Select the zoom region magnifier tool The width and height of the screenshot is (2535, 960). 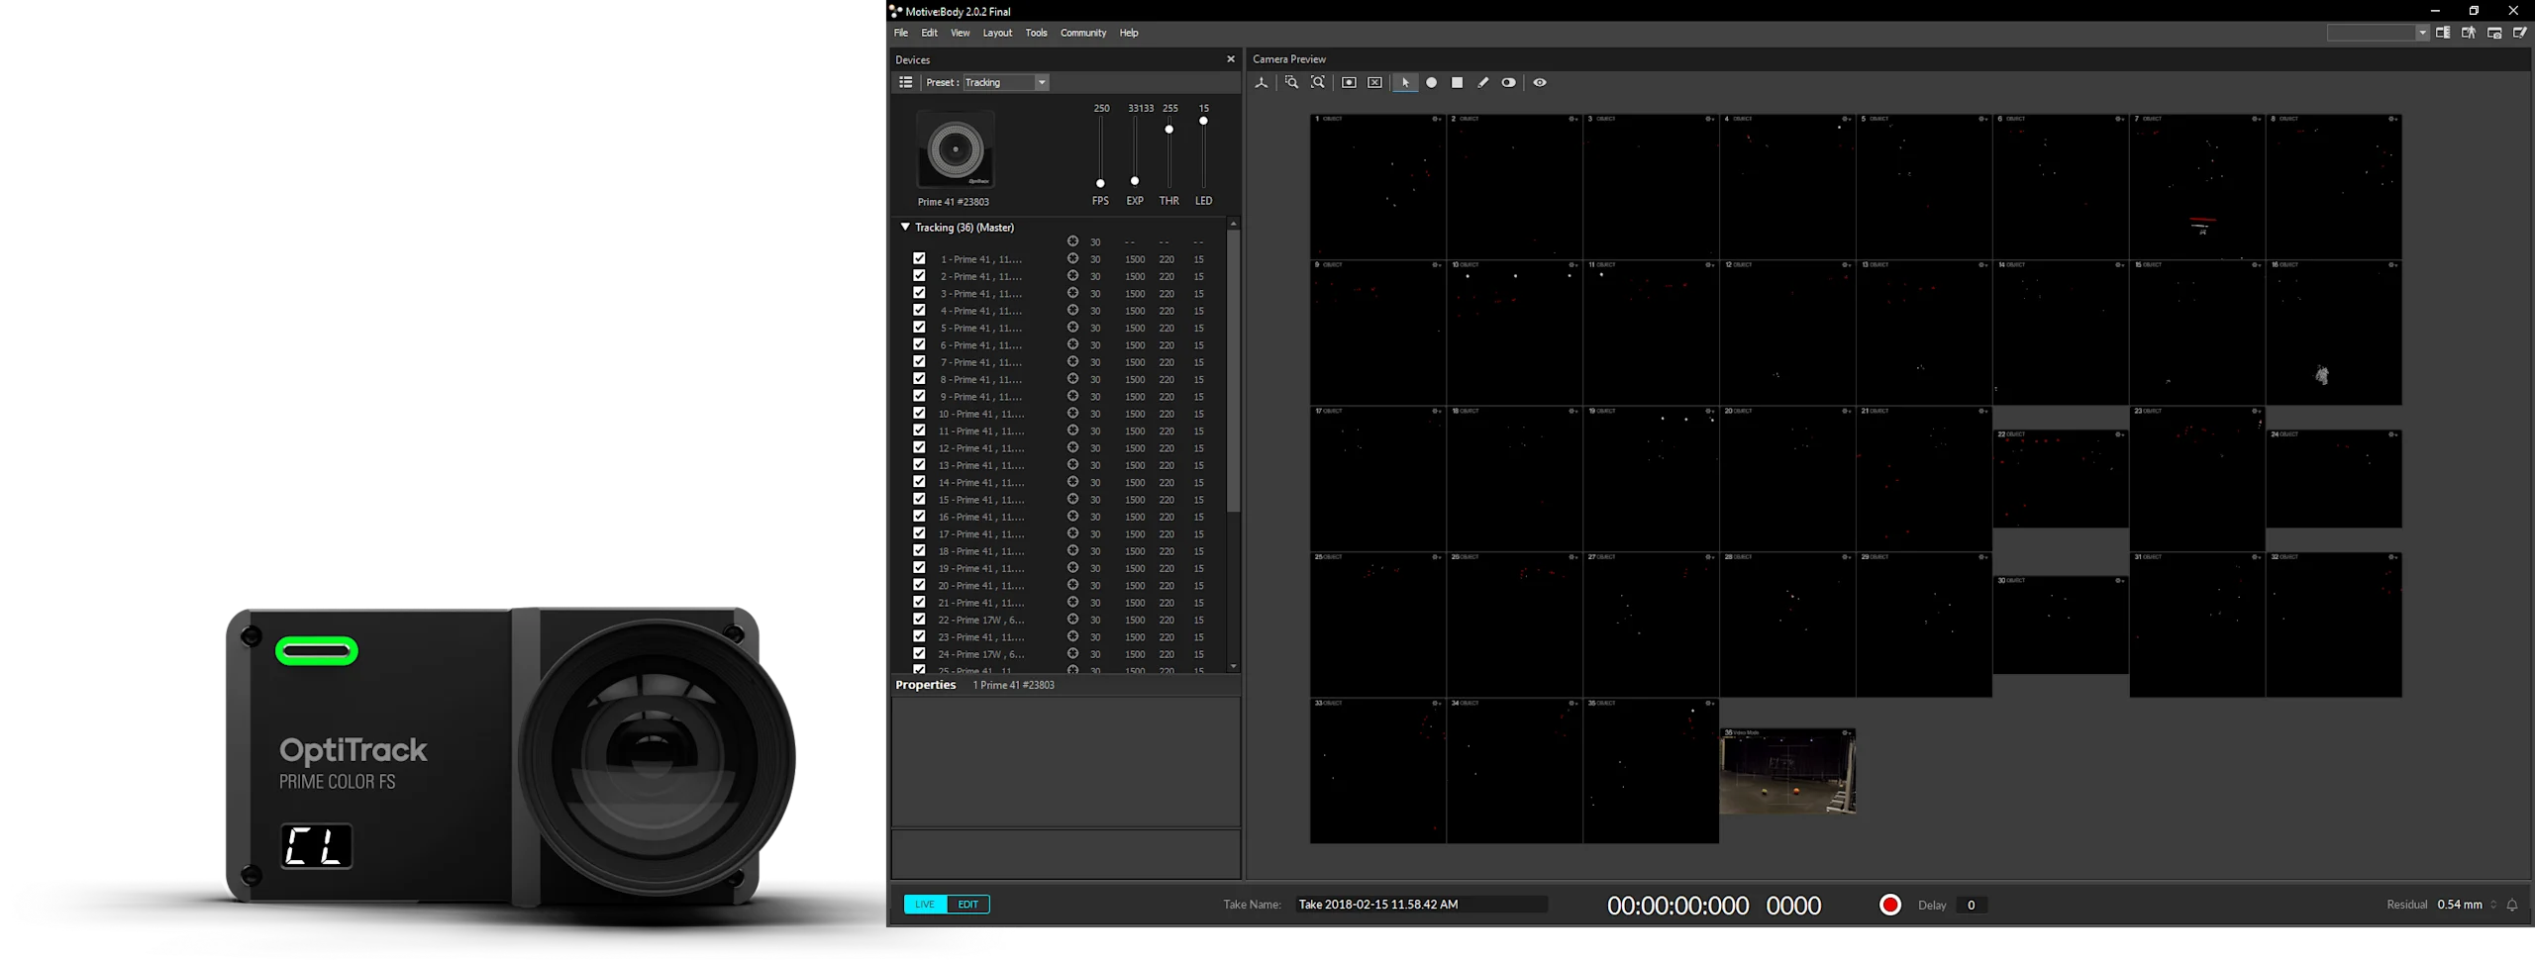point(1291,83)
